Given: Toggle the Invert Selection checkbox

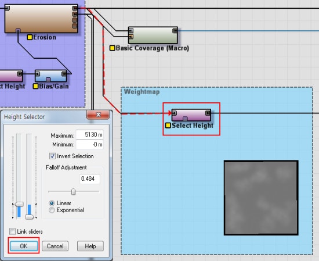Looking at the screenshot, I should click(52, 156).
